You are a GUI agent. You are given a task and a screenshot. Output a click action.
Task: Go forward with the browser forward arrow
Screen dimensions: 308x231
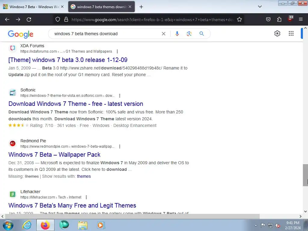[x=18, y=20]
